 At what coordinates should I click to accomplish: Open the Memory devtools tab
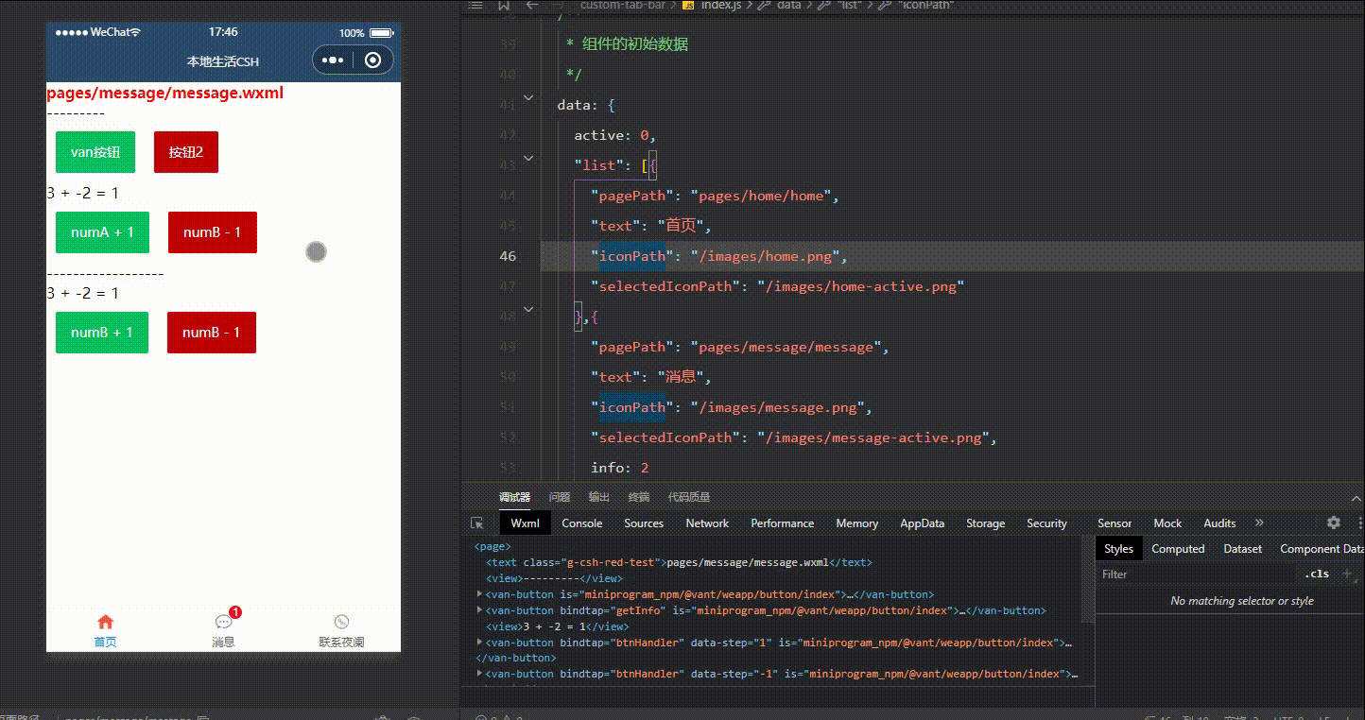(x=857, y=523)
